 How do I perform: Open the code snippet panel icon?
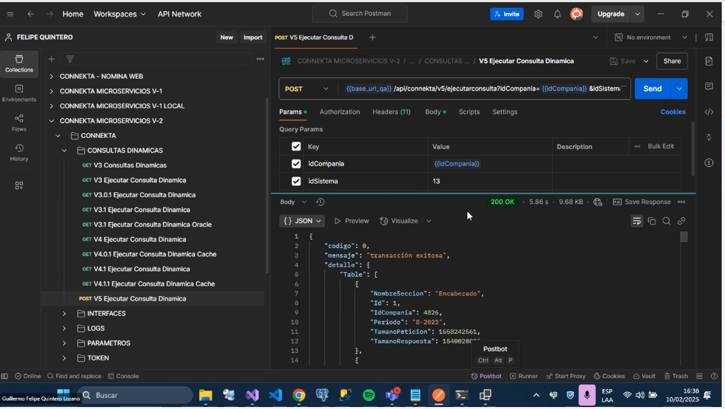click(x=709, y=112)
